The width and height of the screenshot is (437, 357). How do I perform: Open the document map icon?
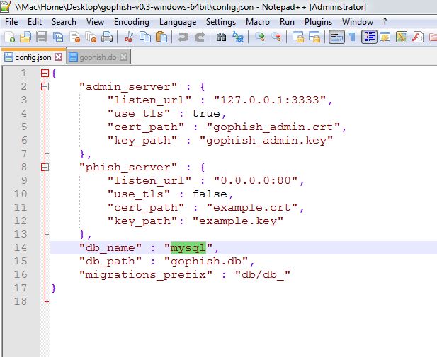(x=402, y=37)
